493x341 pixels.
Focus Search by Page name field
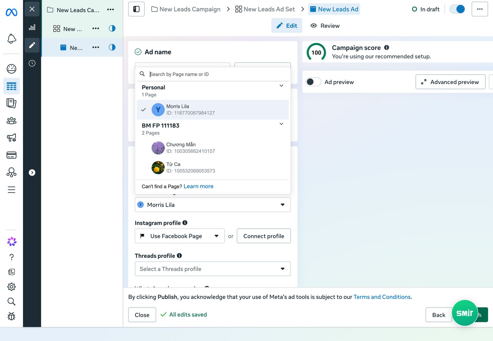(x=213, y=74)
